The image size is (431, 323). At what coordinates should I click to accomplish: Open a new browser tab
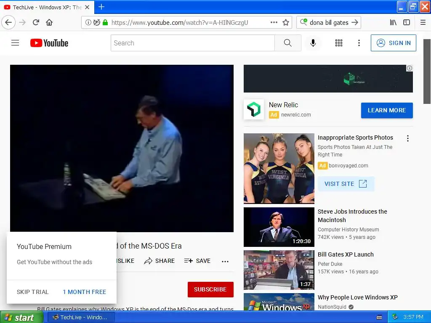(101, 7)
